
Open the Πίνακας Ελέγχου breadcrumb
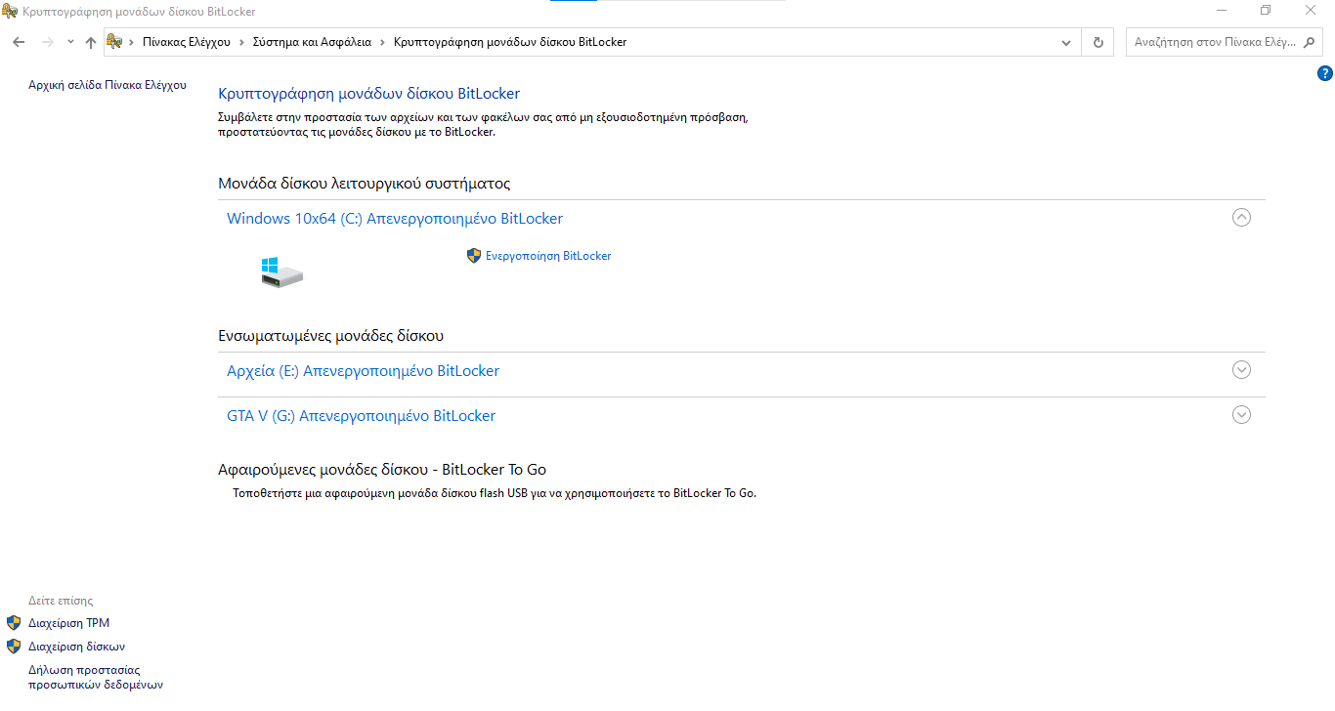186,42
